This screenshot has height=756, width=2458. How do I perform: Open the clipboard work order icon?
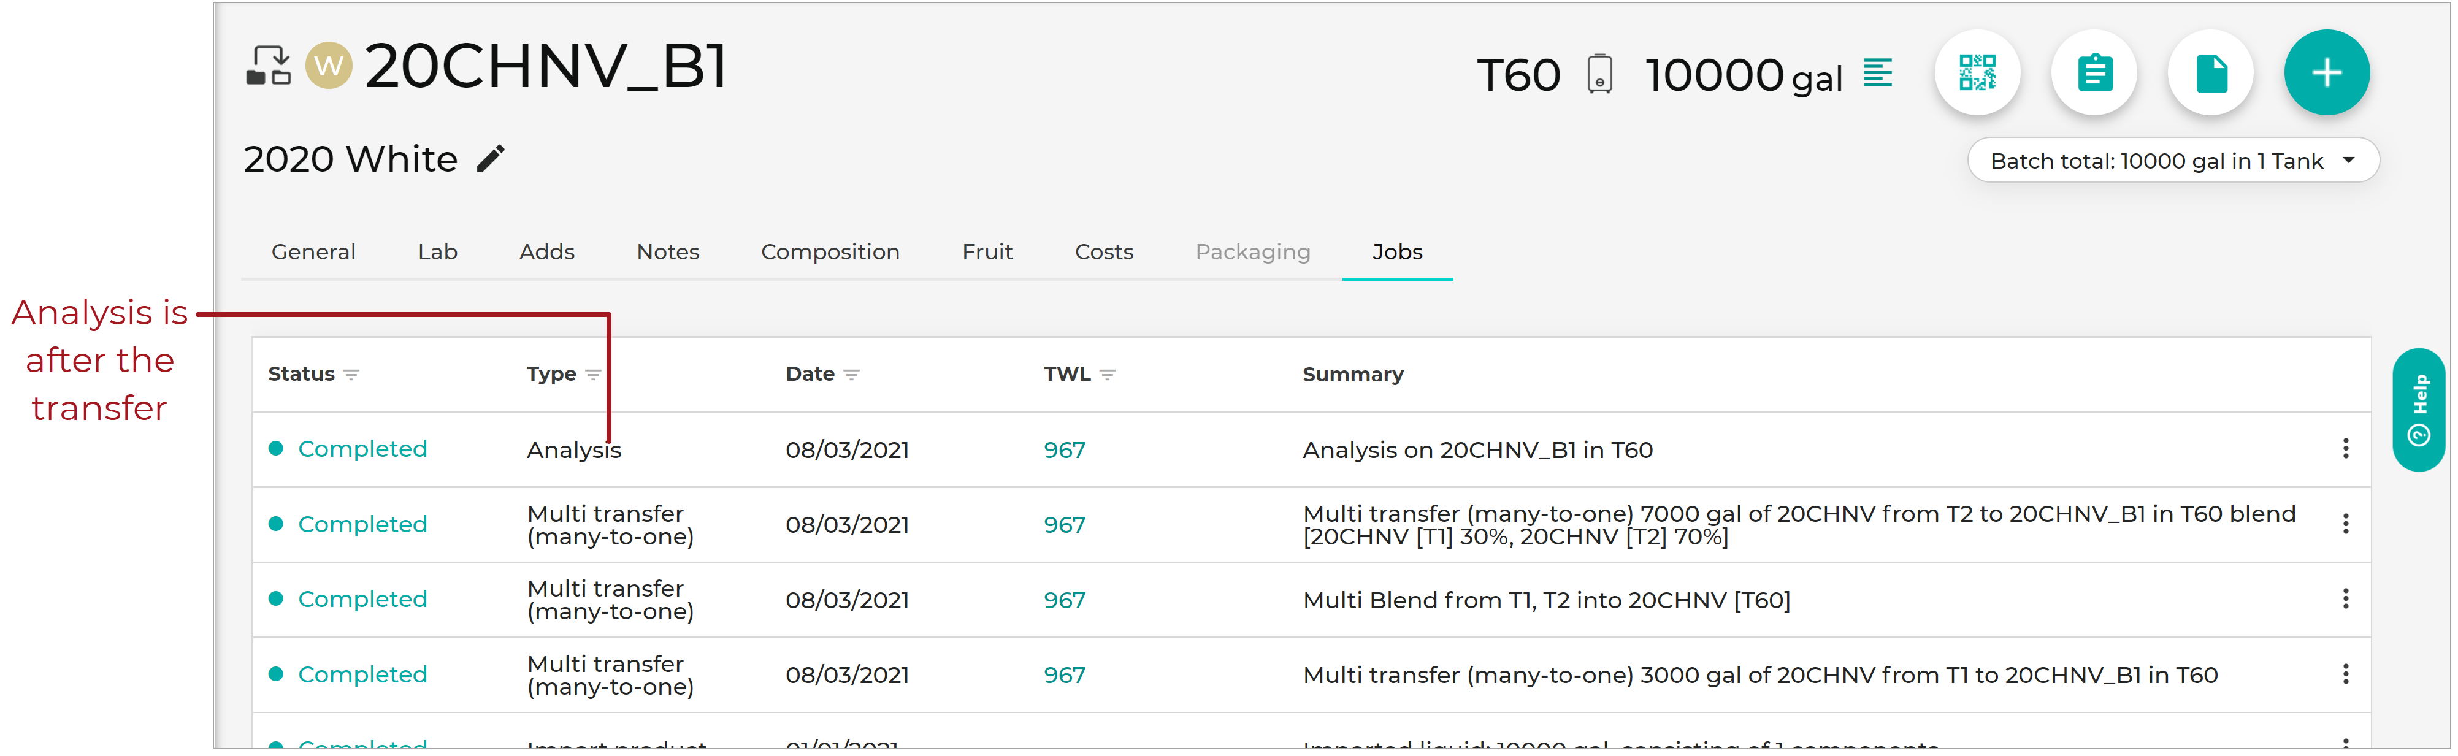point(2094,72)
